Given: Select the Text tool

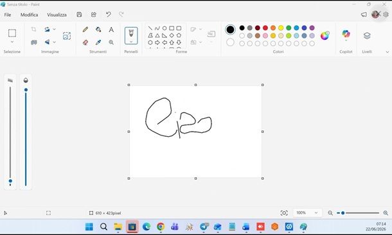Looking at the screenshot, I should tap(111, 30).
